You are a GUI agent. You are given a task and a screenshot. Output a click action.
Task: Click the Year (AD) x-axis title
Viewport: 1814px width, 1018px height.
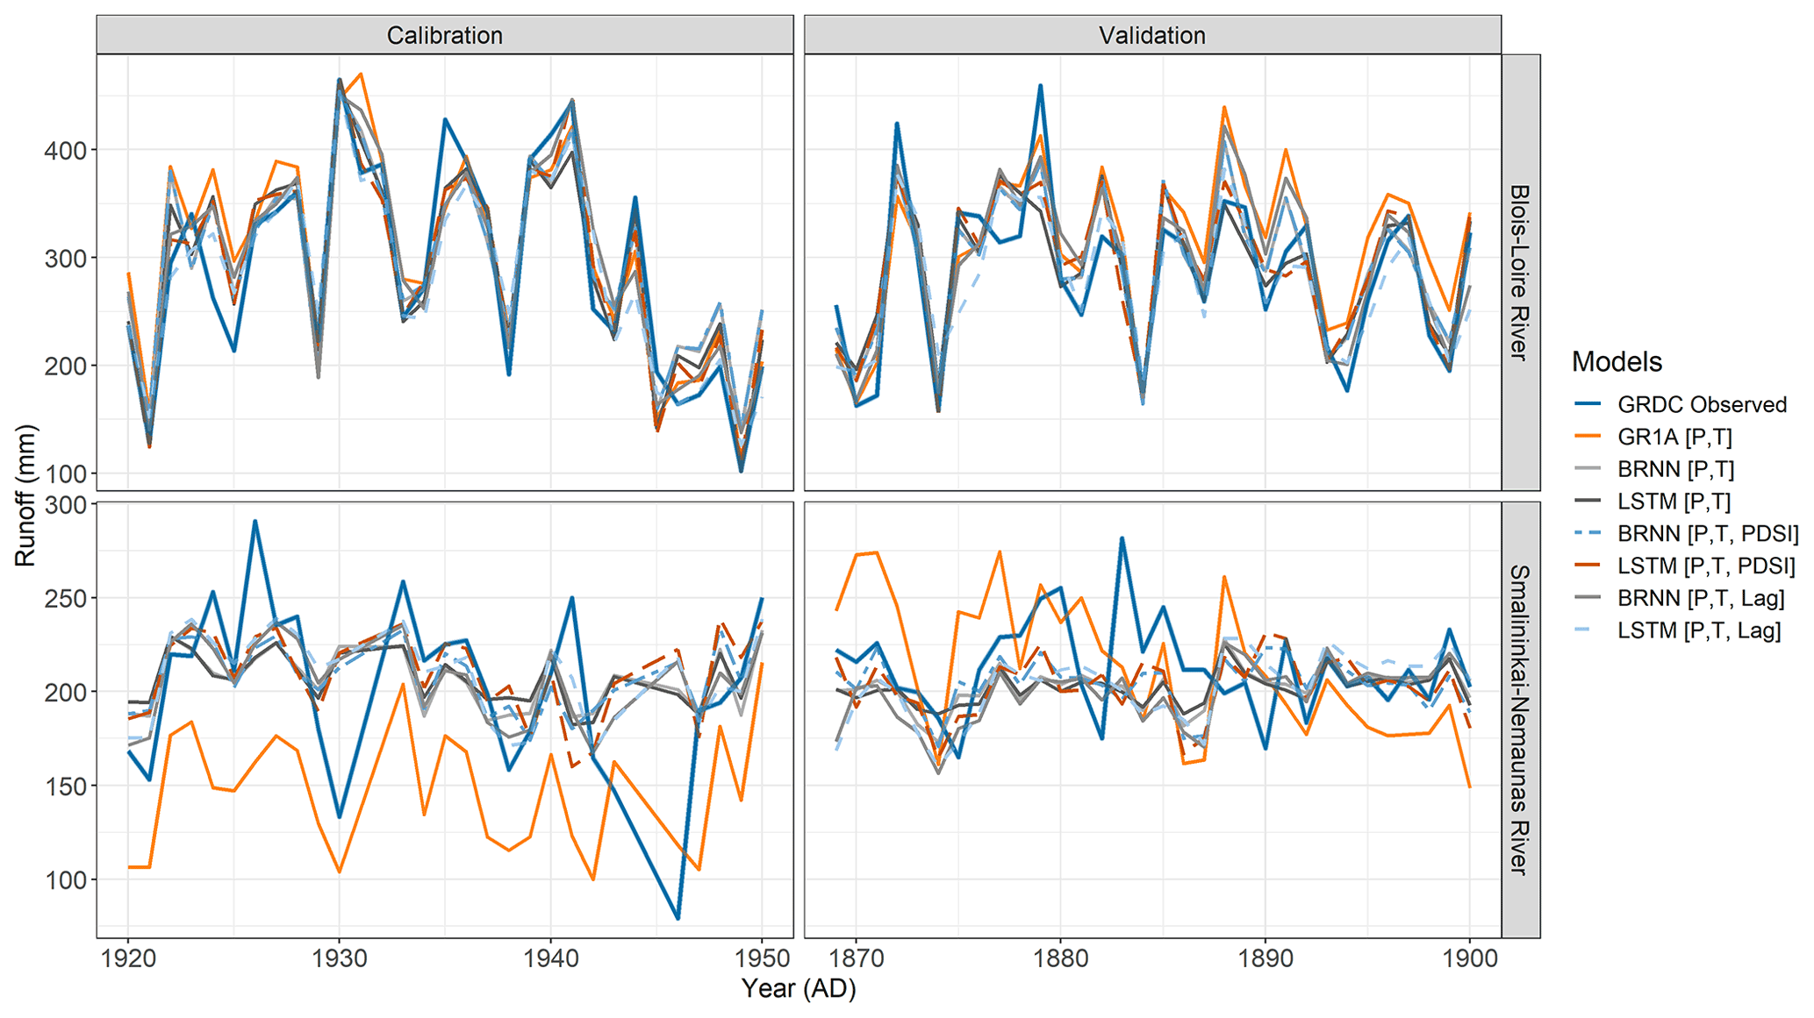click(798, 988)
